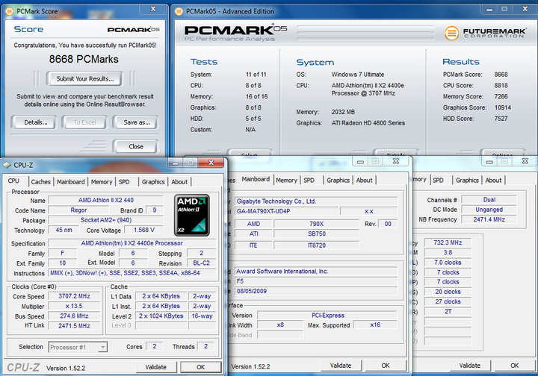Click Graphics Score value '10914'
Screen dimensions: 538x376
click(503, 107)
